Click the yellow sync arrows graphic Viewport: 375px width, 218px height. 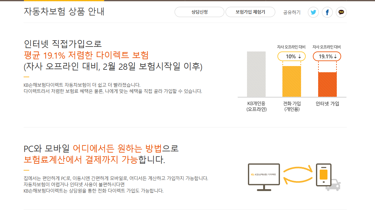coord(298,175)
